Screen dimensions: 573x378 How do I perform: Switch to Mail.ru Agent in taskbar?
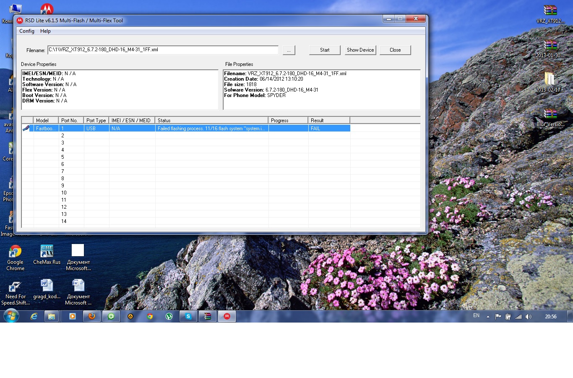click(111, 316)
